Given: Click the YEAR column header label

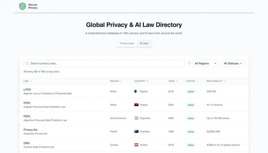Looking at the screenshot, I should (171, 81).
